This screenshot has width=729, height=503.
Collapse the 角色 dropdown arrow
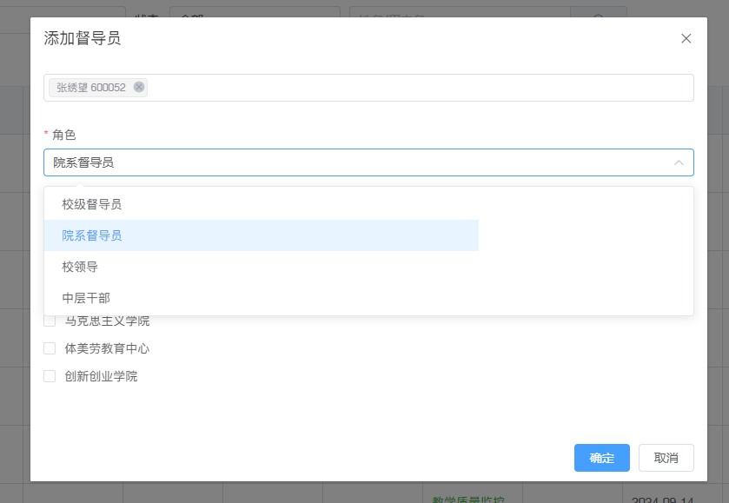point(679,162)
